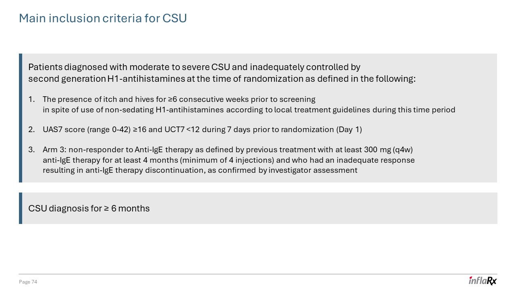Click 'CSU diagnosis for ≥ 6 months' text
This screenshot has width=516, height=290.
(89, 209)
